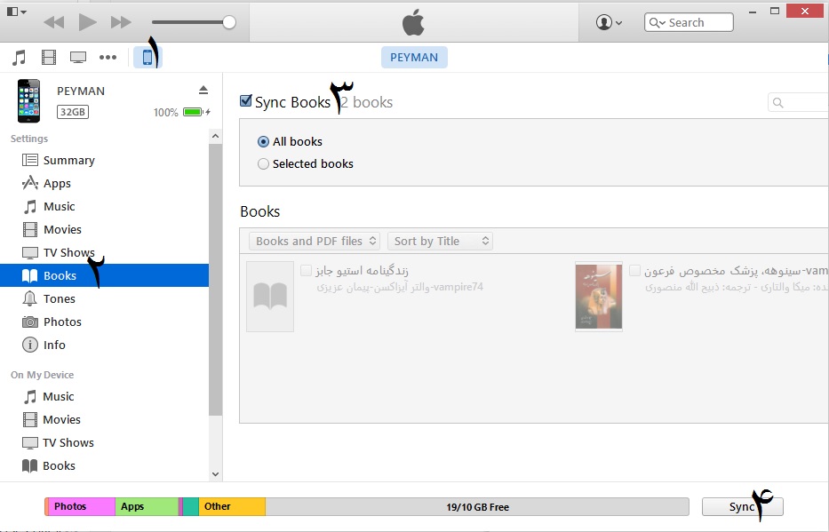Viewport: 829px width, 532px height.
Task: Click the PEYMAN device tab
Action: coord(414,57)
